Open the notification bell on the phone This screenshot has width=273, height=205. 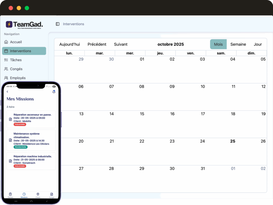tap(54, 92)
